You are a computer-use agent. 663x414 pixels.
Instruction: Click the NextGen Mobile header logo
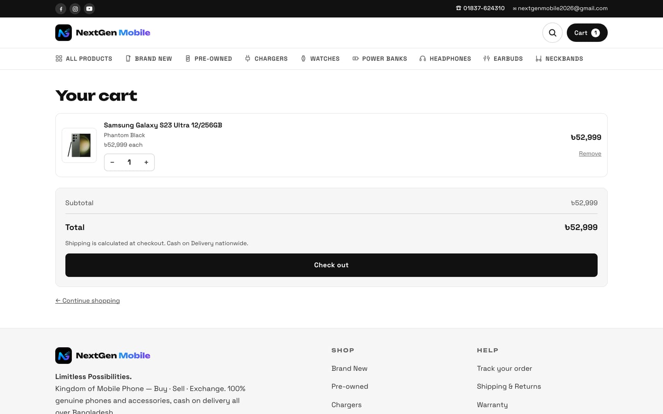103,33
